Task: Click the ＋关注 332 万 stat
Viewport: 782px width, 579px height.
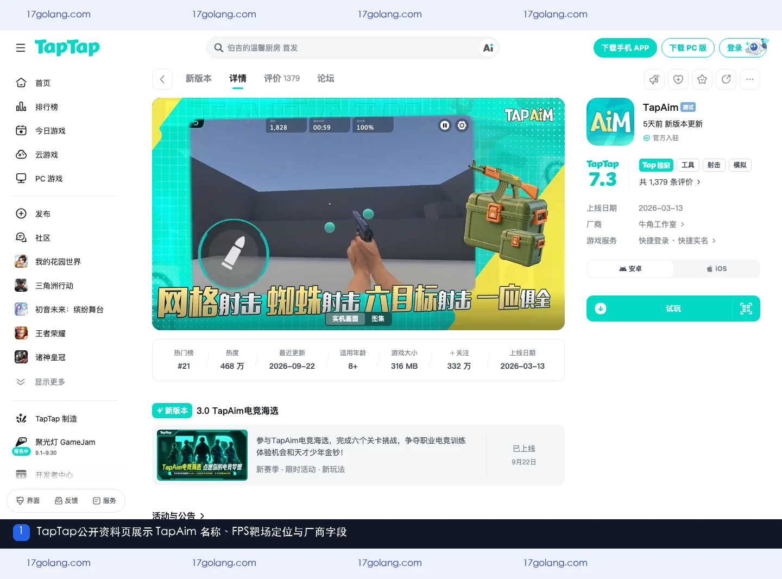Action: [459, 360]
